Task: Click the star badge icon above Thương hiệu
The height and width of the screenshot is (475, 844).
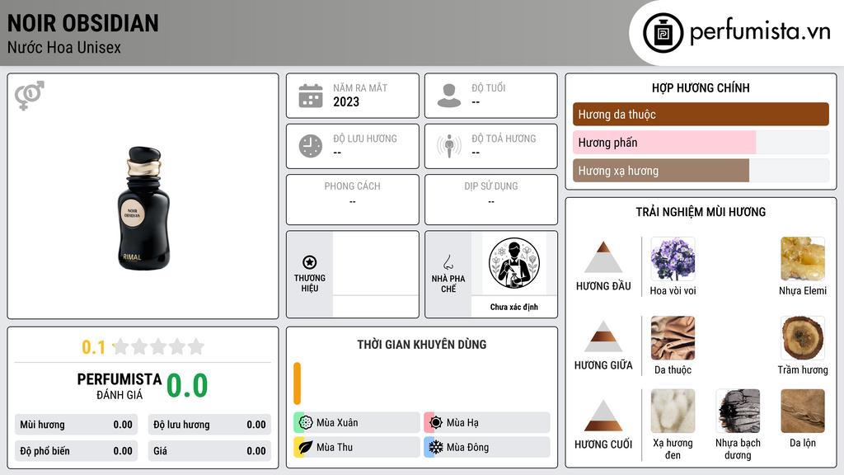Action: [310, 262]
